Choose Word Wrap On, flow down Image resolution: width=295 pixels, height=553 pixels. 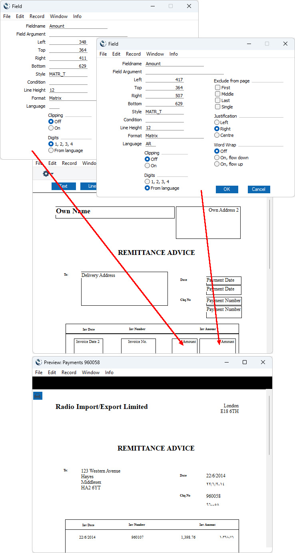tap(217, 158)
